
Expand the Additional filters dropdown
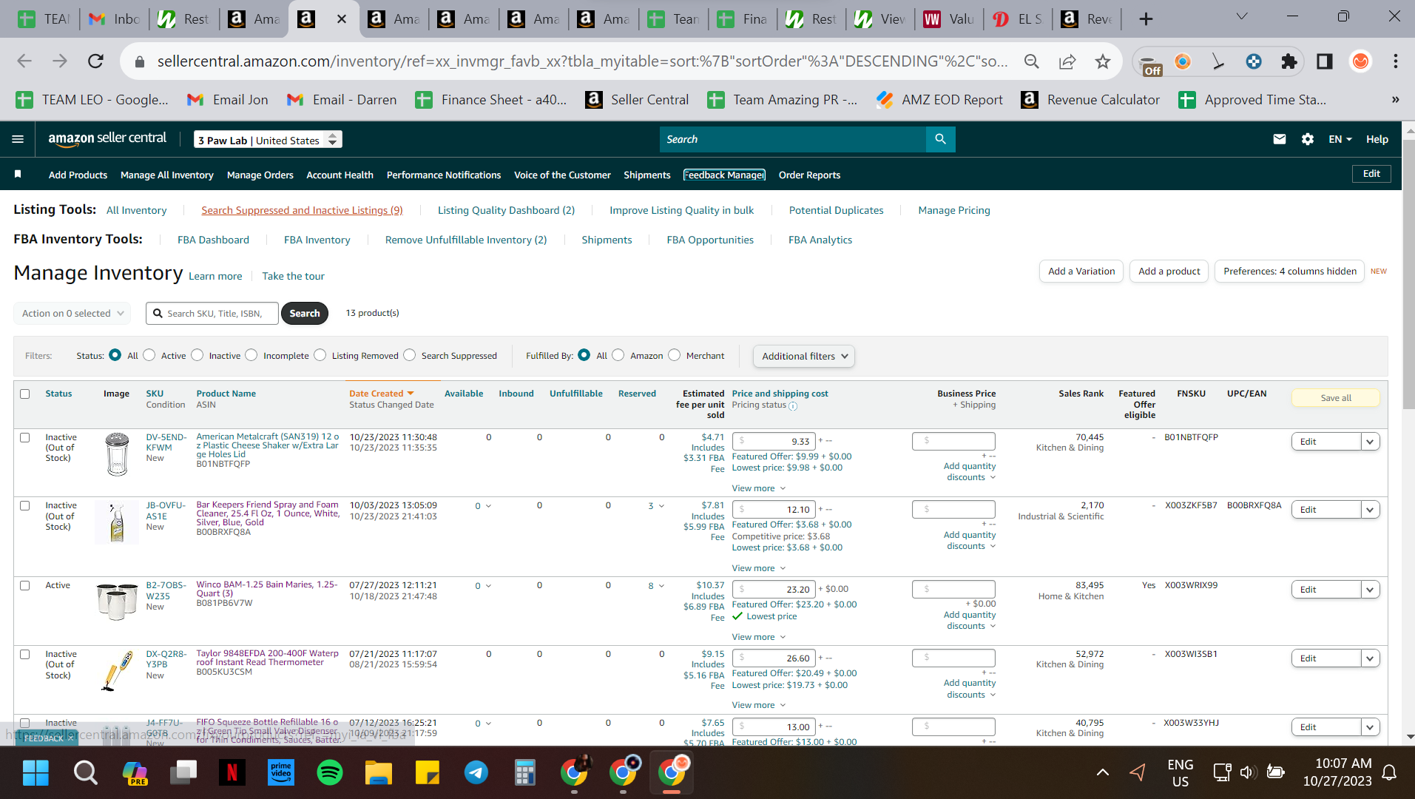click(x=804, y=356)
